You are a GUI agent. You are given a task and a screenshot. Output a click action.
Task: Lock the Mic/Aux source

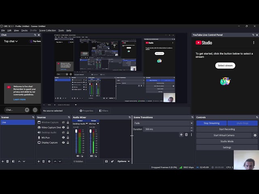click(68, 137)
